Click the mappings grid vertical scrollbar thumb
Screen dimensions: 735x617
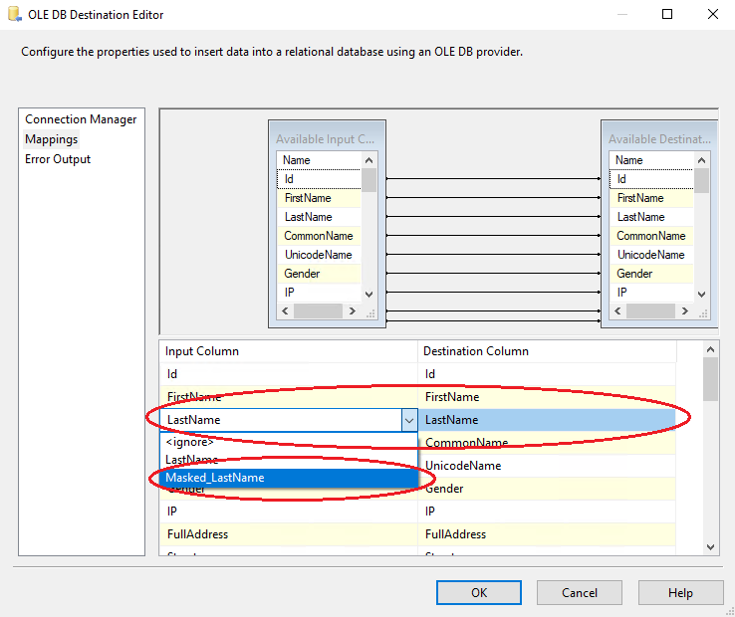click(710, 378)
